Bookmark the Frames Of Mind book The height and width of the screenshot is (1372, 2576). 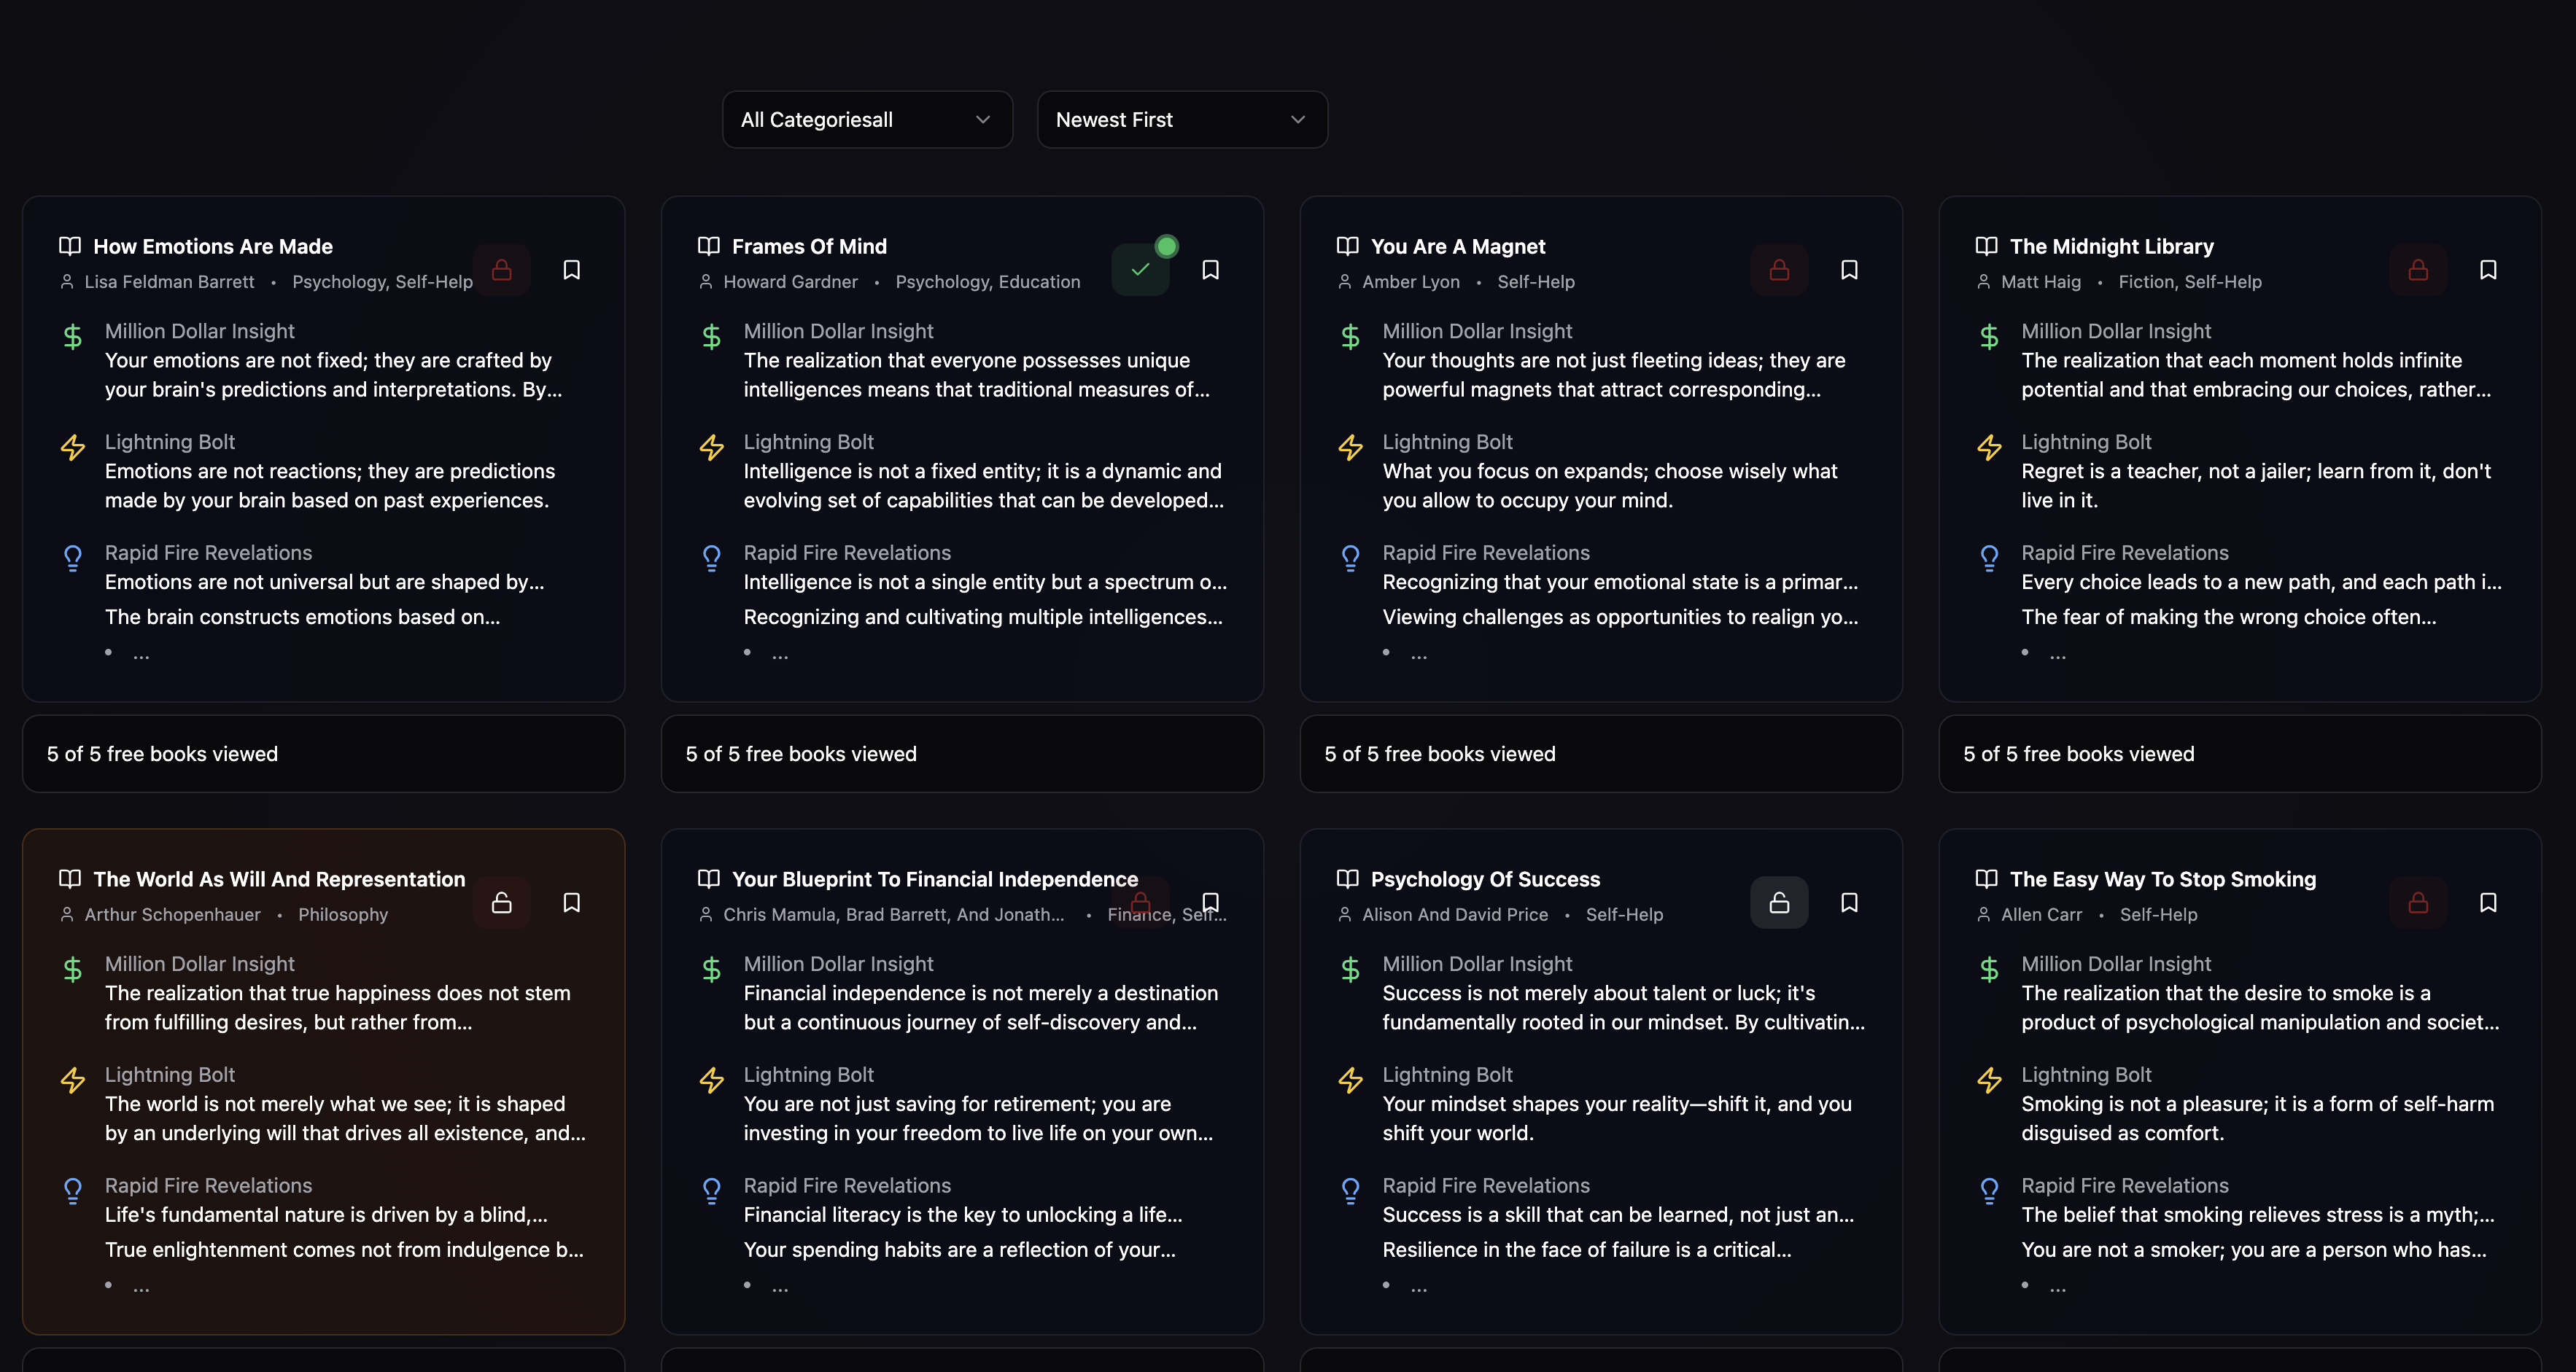pyautogui.click(x=1210, y=270)
